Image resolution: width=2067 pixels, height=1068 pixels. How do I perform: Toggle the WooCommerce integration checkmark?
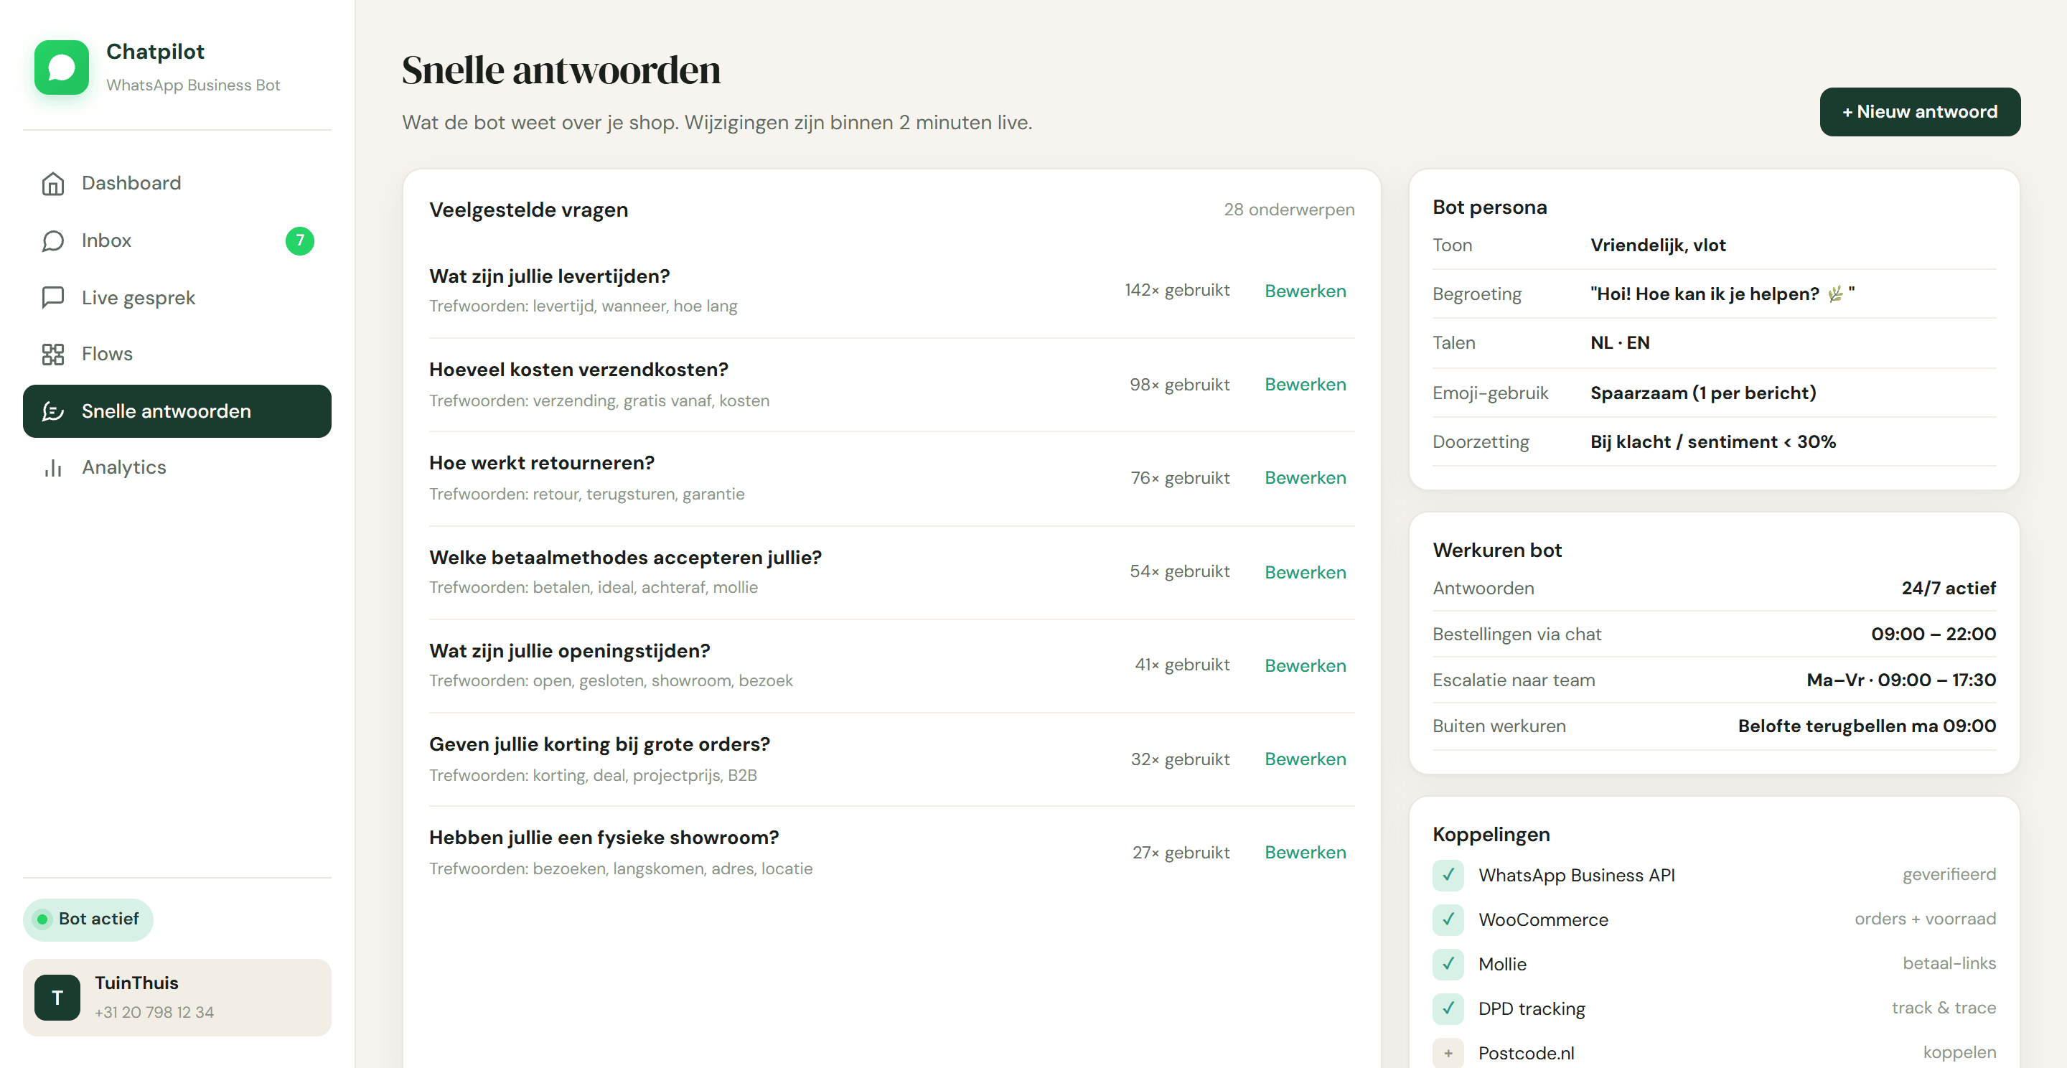pyautogui.click(x=1448, y=919)
